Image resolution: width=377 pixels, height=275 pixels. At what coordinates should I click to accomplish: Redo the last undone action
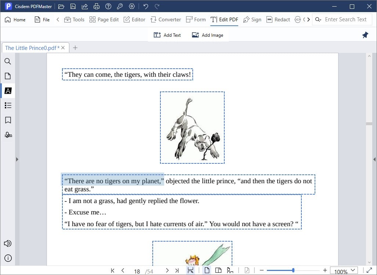[157, 7]
